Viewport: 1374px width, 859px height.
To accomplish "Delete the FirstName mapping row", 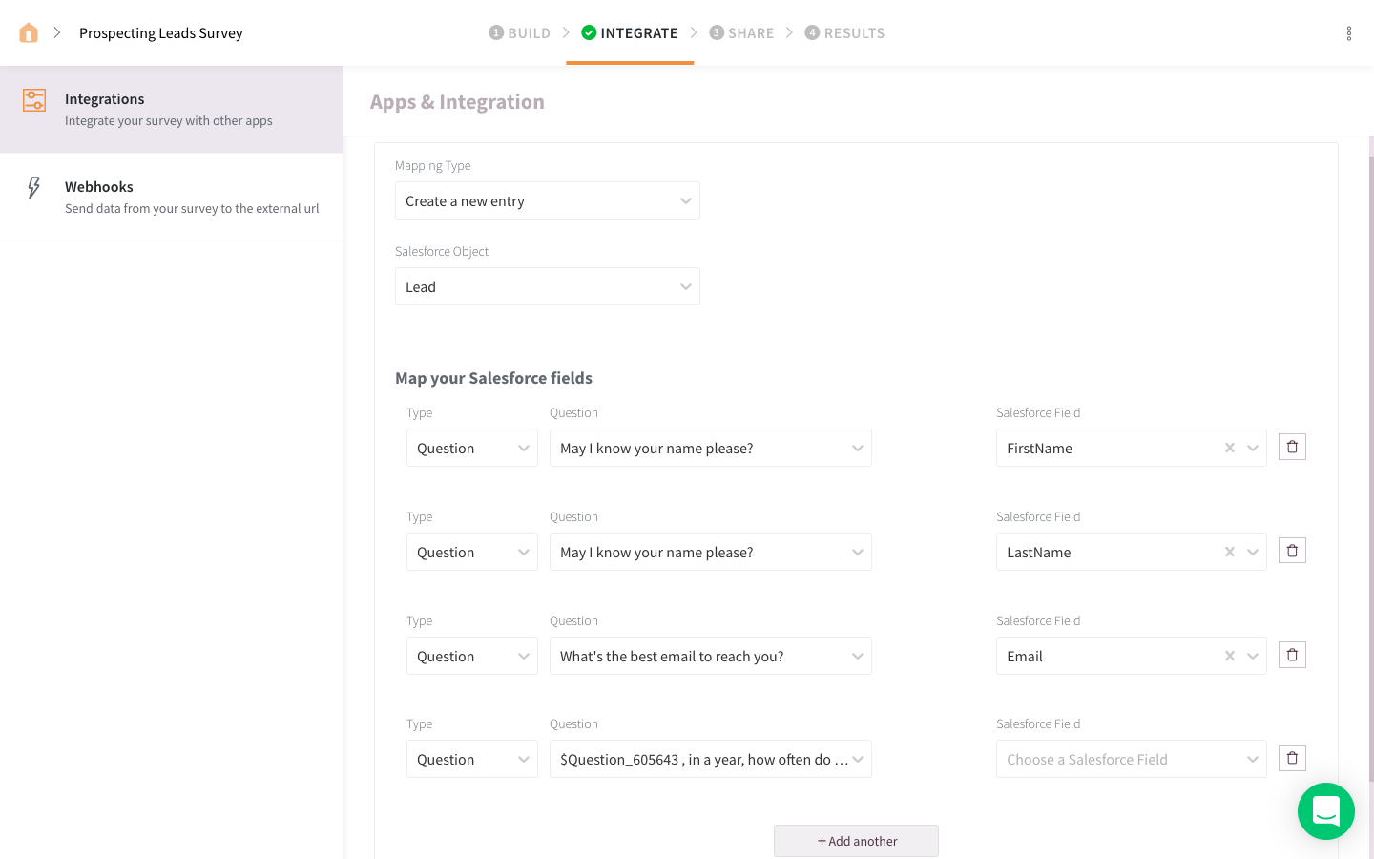I will 1292,447.
